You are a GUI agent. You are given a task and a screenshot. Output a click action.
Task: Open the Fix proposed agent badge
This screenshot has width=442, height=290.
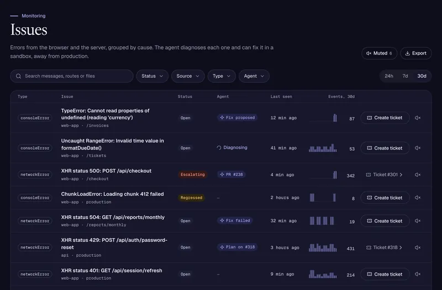[x=237, y=118]
